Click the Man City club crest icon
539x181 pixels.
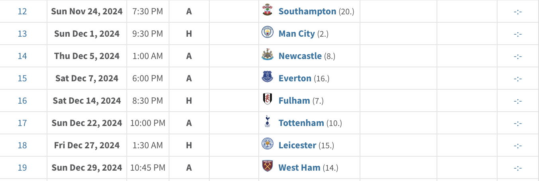pos(267,33)
